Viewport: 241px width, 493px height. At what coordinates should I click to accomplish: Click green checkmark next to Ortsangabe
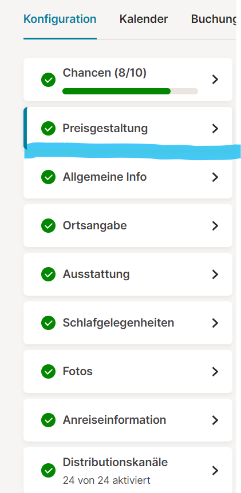[49, 225]
